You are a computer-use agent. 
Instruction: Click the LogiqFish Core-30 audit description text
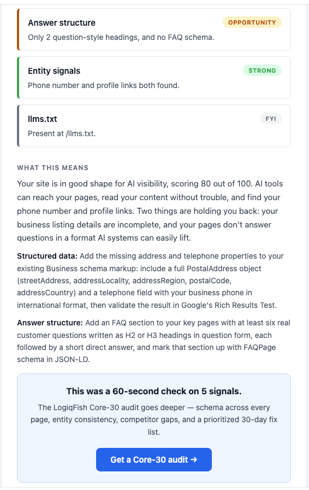154,419
